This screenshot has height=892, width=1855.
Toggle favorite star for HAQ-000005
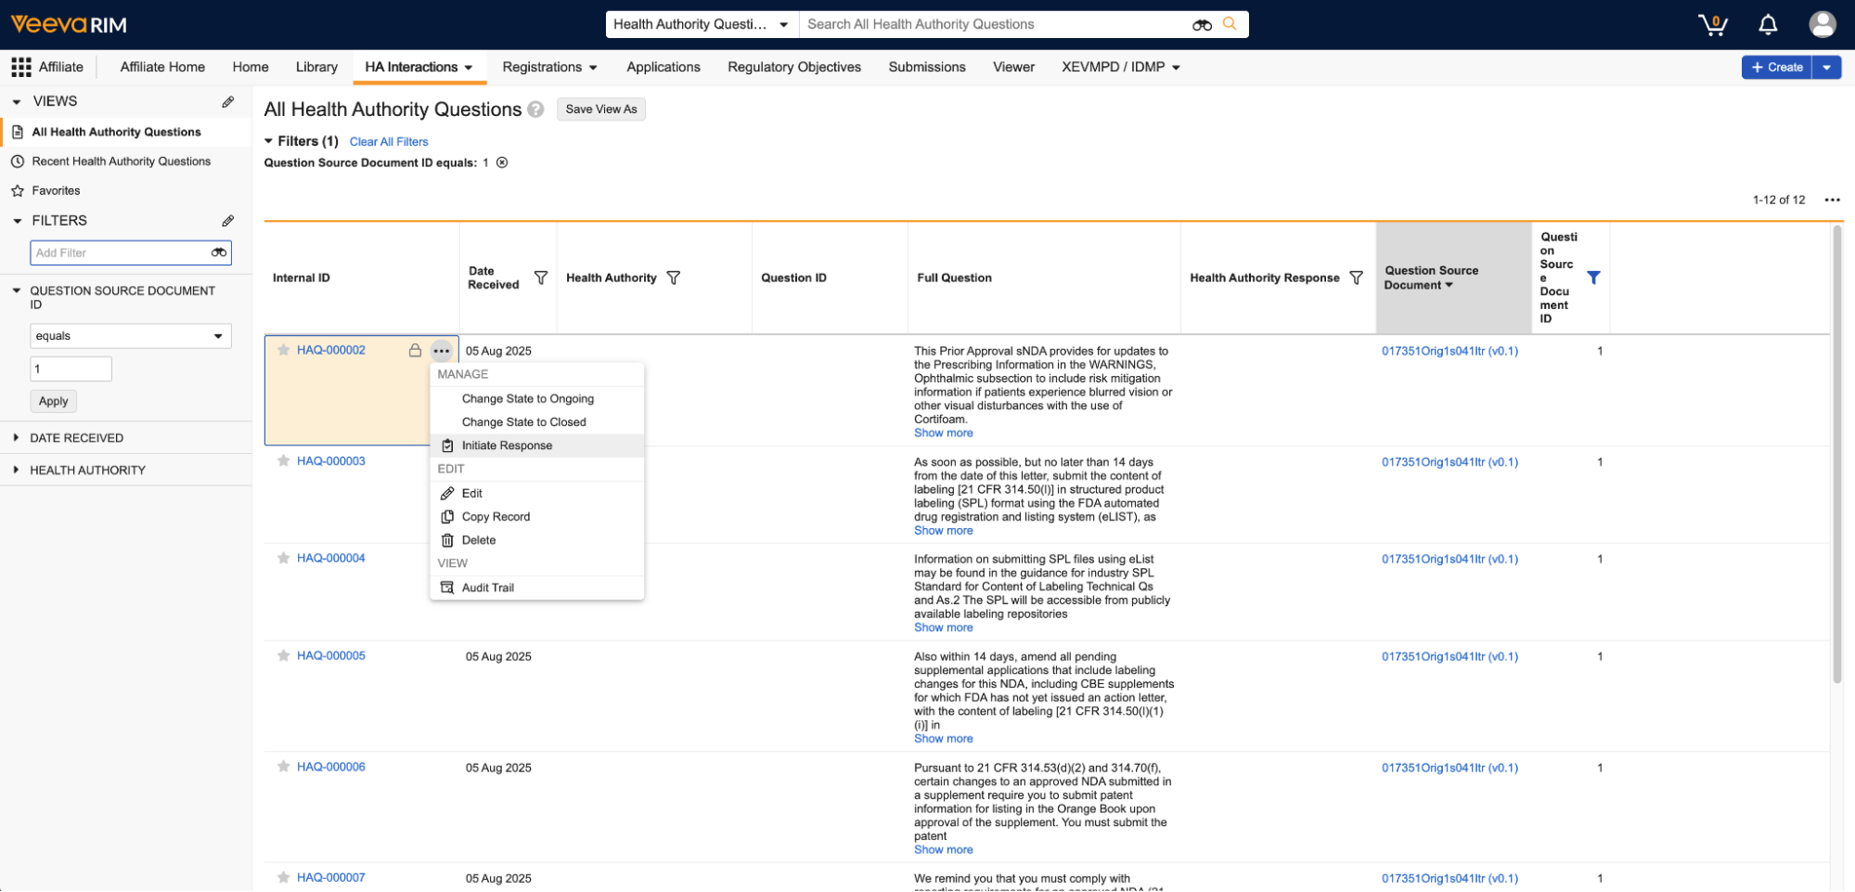283,656
